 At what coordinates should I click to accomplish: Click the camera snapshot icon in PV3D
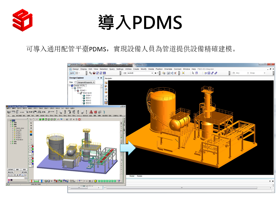pos(67,119)
